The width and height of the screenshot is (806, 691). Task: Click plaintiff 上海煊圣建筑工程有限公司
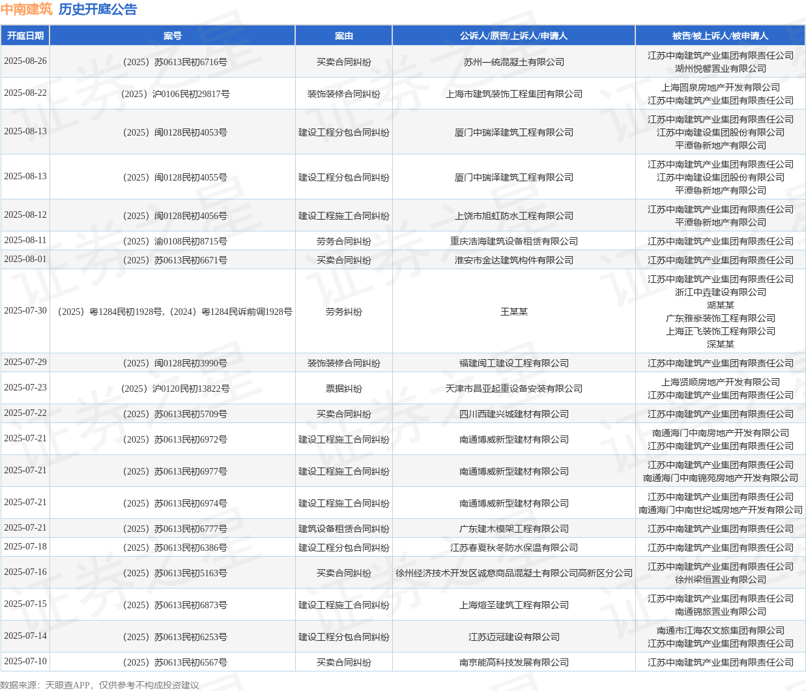[x=514, y=605]
